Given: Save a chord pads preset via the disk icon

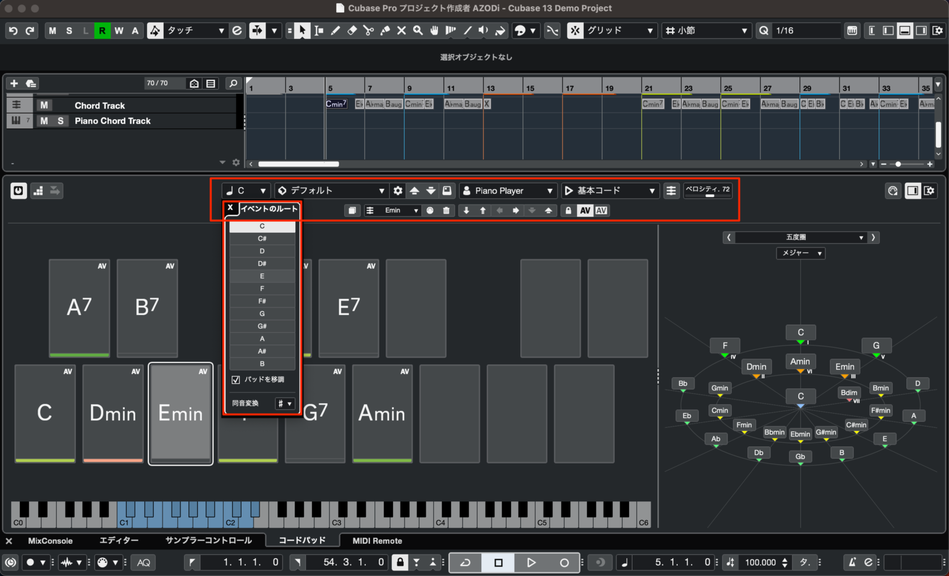Looking at the screenshot, I should (x=447, y=190).
